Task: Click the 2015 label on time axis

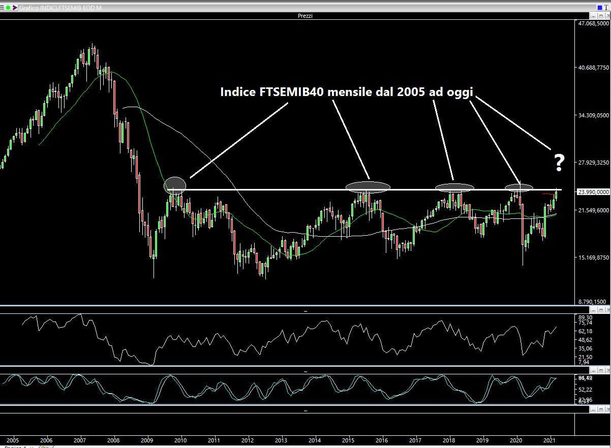Action: (x=348, y=440)
